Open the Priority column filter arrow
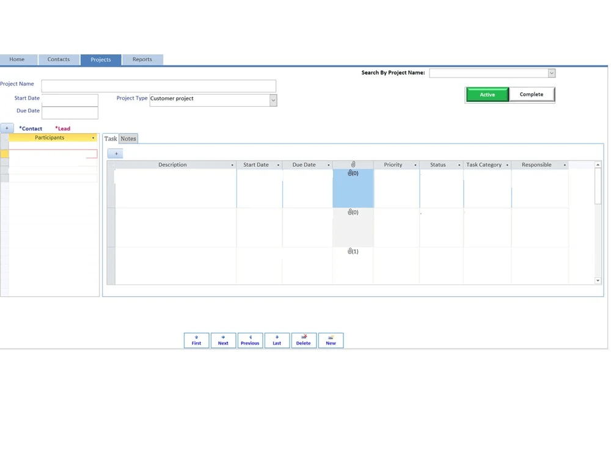Image resolution: width=611 pixels, height=458 pixels. coord(415,164)
